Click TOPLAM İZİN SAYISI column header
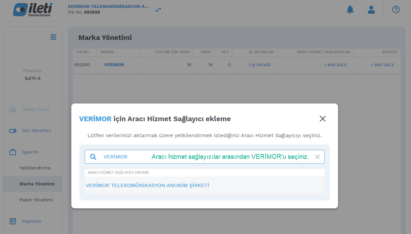Image resolution: width=411 pixels, height=234 pixels. tap(166, 52)
